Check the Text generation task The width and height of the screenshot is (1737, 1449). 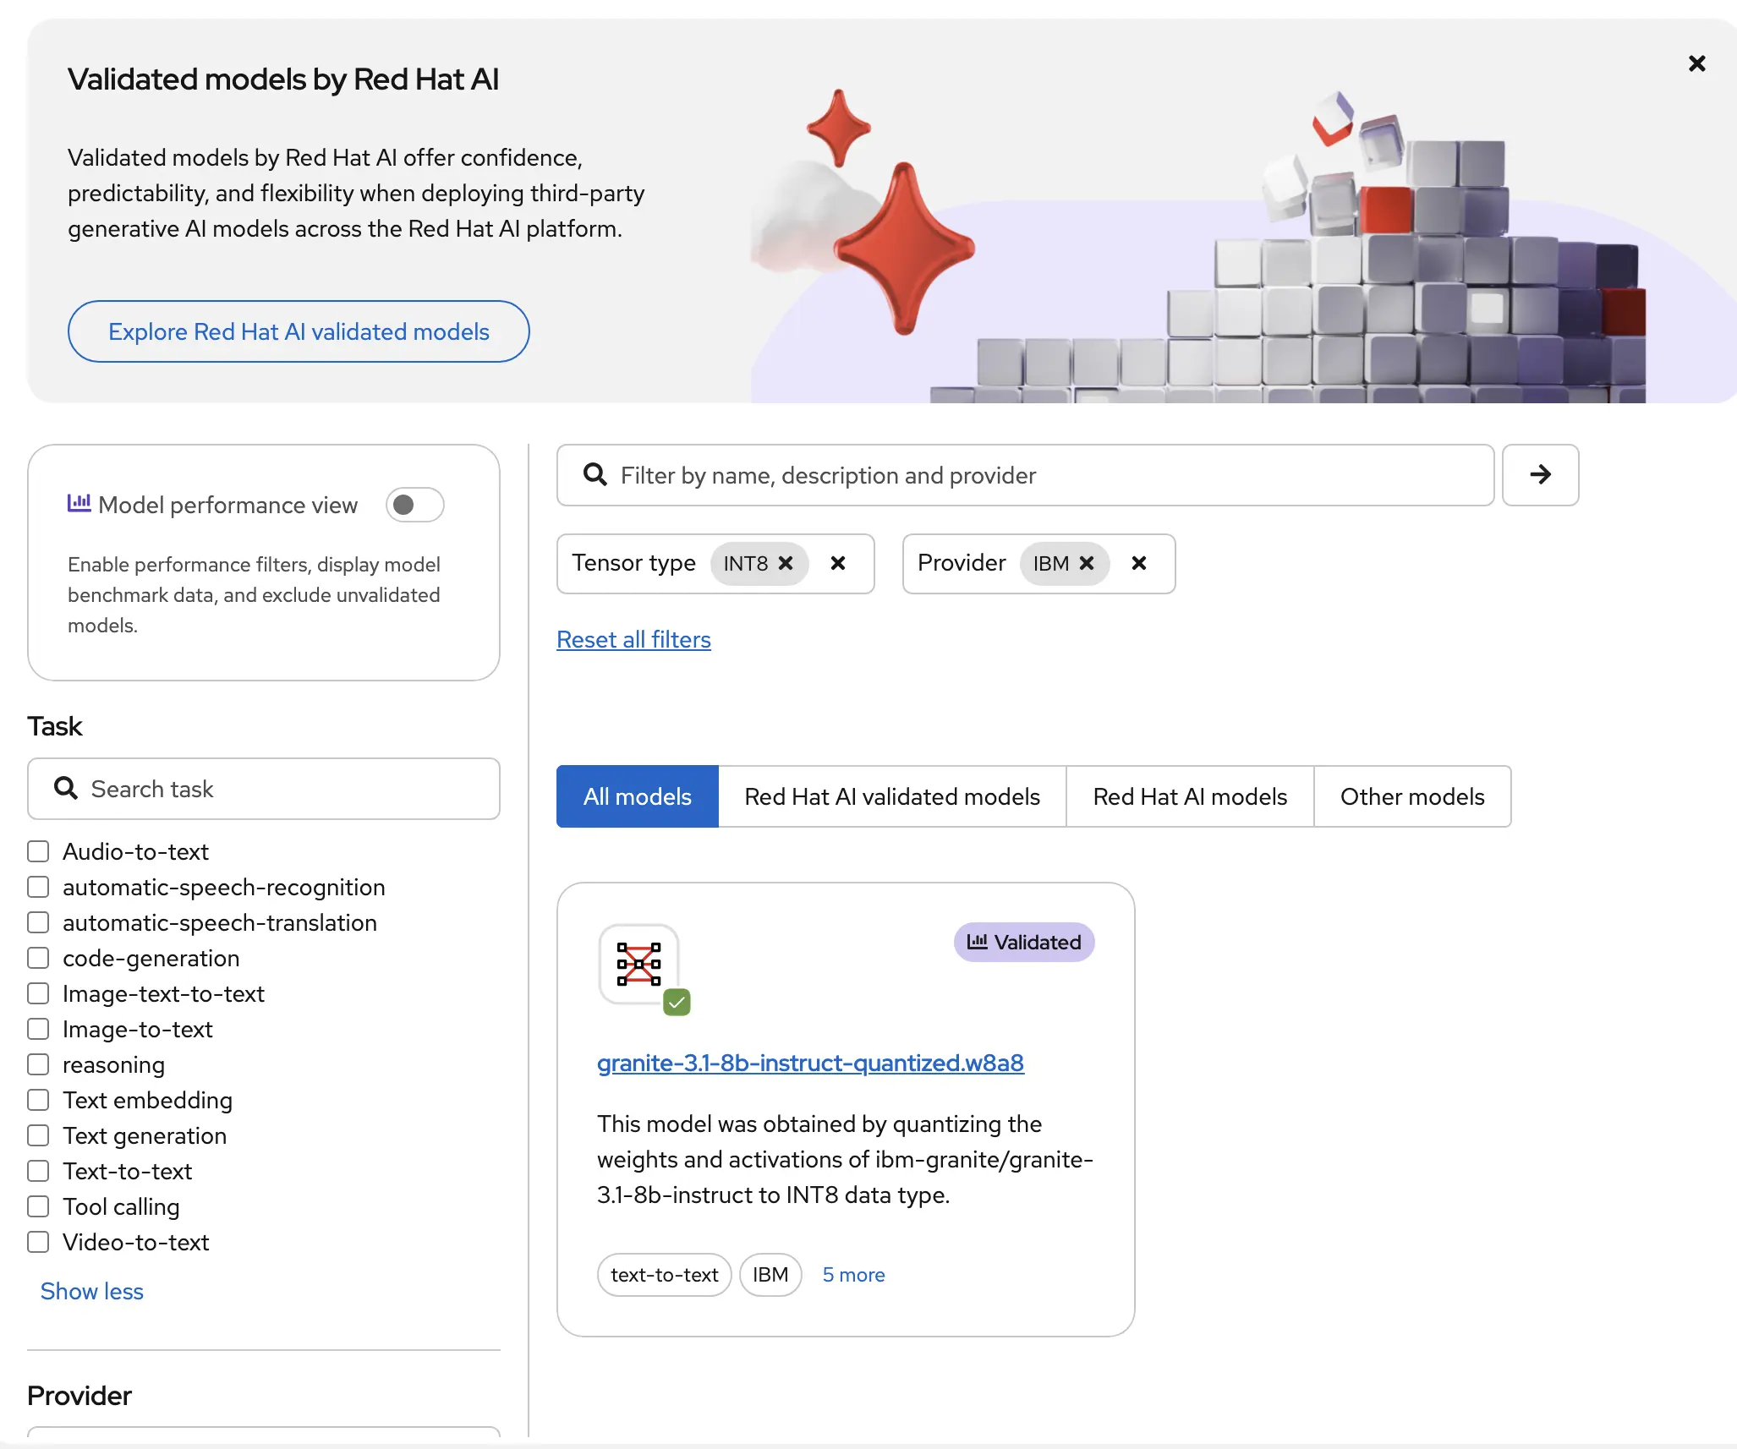point(38,1135)
